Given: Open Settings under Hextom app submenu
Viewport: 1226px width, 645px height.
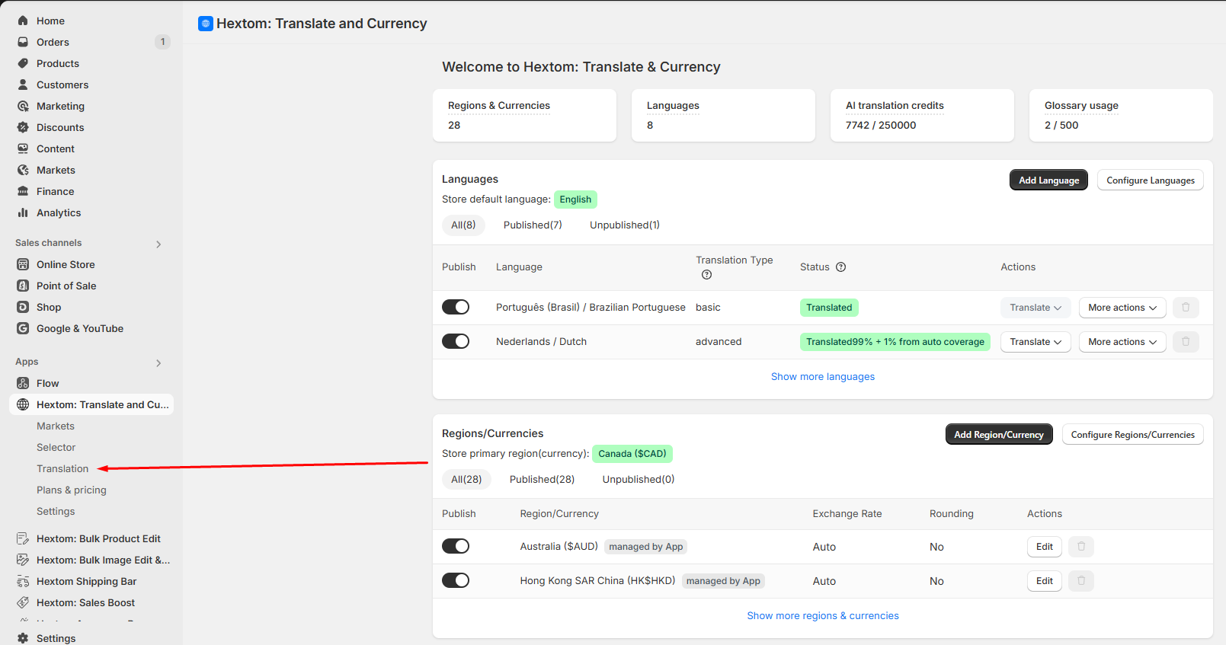Looking at the screenshot, I should pyautogui.click(x=56, y=512).
